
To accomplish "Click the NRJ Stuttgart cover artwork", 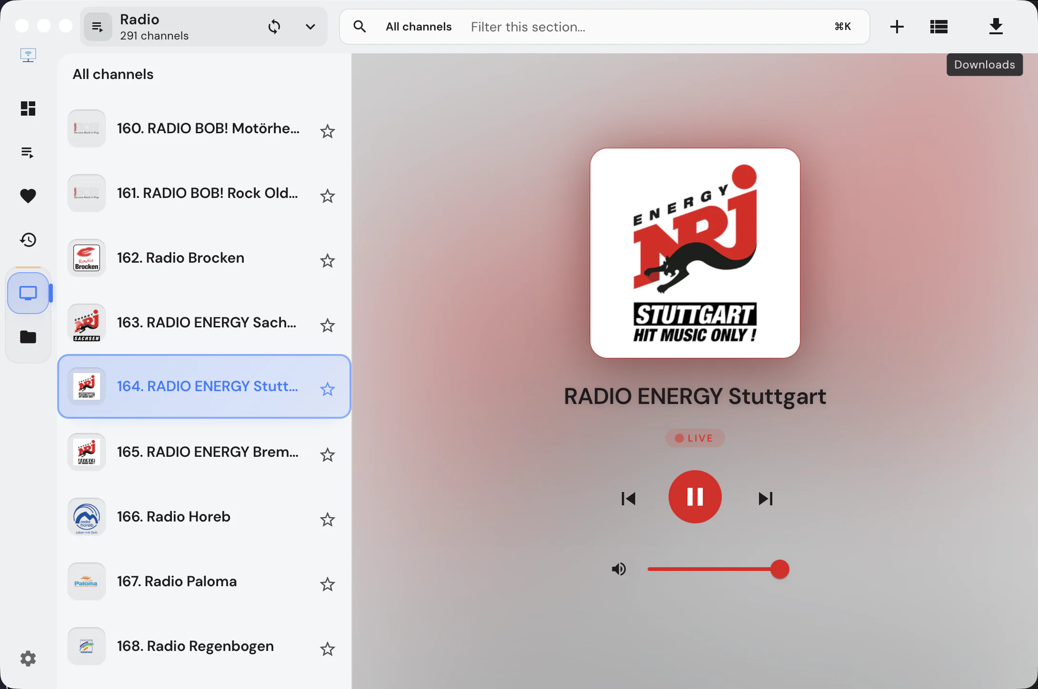I will coord(695,253).
